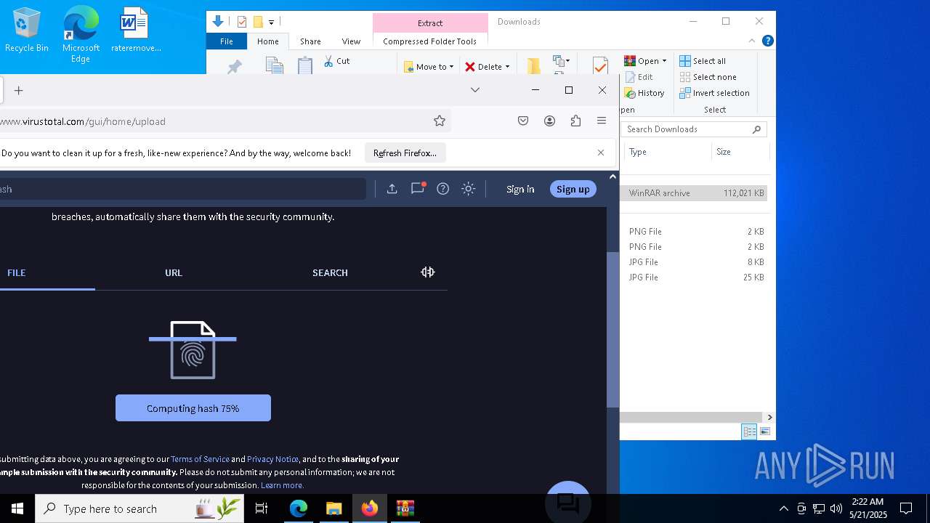Click Refresh Firefox button
The width and height of the screenshot is (930, 523).
405,153
